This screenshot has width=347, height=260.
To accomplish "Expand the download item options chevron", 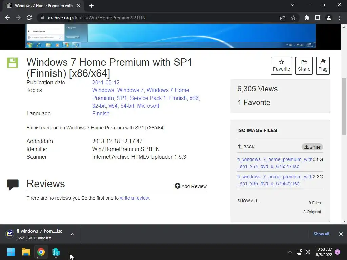I will click(x=72, y=234).
